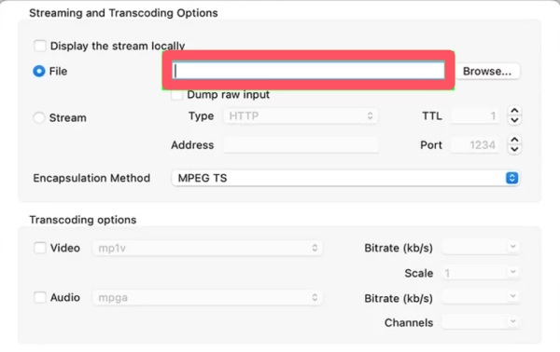560x352 pixels.
Task: Click the Address input field
Action: click(301, 145)
